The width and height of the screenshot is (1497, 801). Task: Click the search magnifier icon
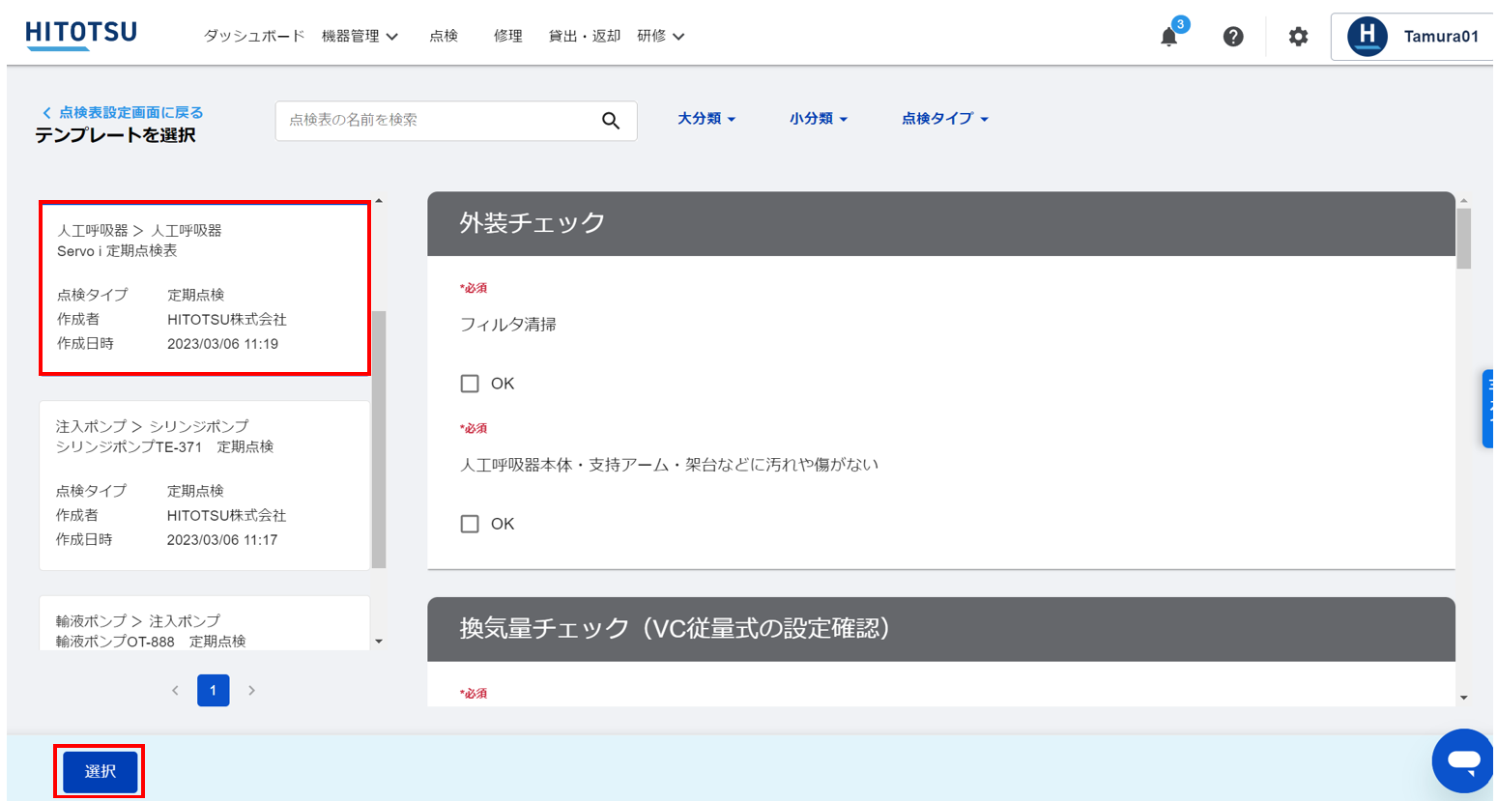[x=611, y=121]
